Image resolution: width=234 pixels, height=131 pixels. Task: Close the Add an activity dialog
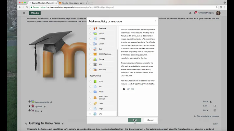point(155,21)
